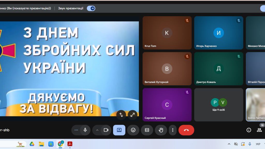The height and width of the screenshot is (149, 265).
Task: Stop presenting your screen
Action: tap(119, 130)
